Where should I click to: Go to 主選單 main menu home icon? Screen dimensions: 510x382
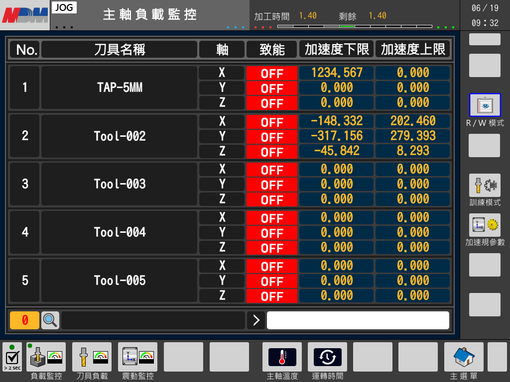pos(464,357)
